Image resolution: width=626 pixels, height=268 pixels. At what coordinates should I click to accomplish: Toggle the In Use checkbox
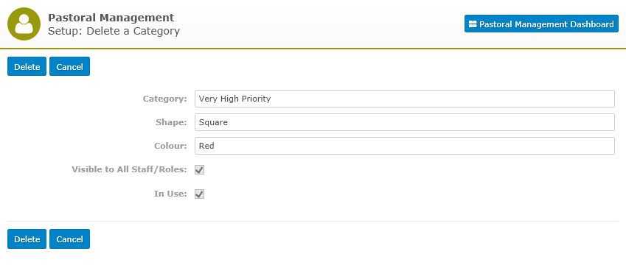pos(199,194)
